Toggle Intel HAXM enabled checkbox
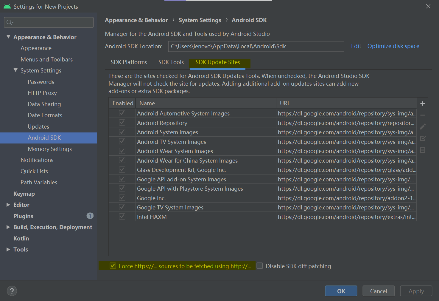 click(x=122, y=217)
